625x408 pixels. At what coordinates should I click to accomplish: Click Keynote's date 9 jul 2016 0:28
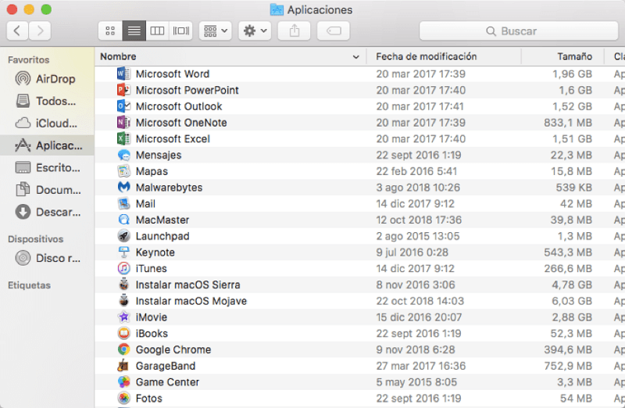coord(412,252)
